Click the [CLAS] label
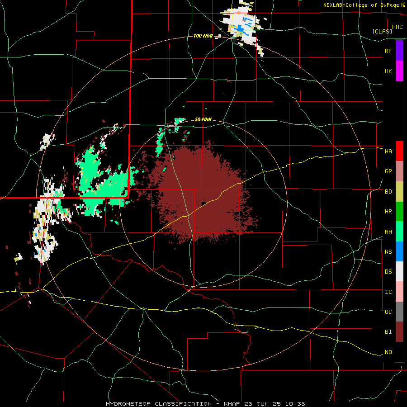Screen dimensions: 407x407 pyautogui.click(x=382, y=31)
